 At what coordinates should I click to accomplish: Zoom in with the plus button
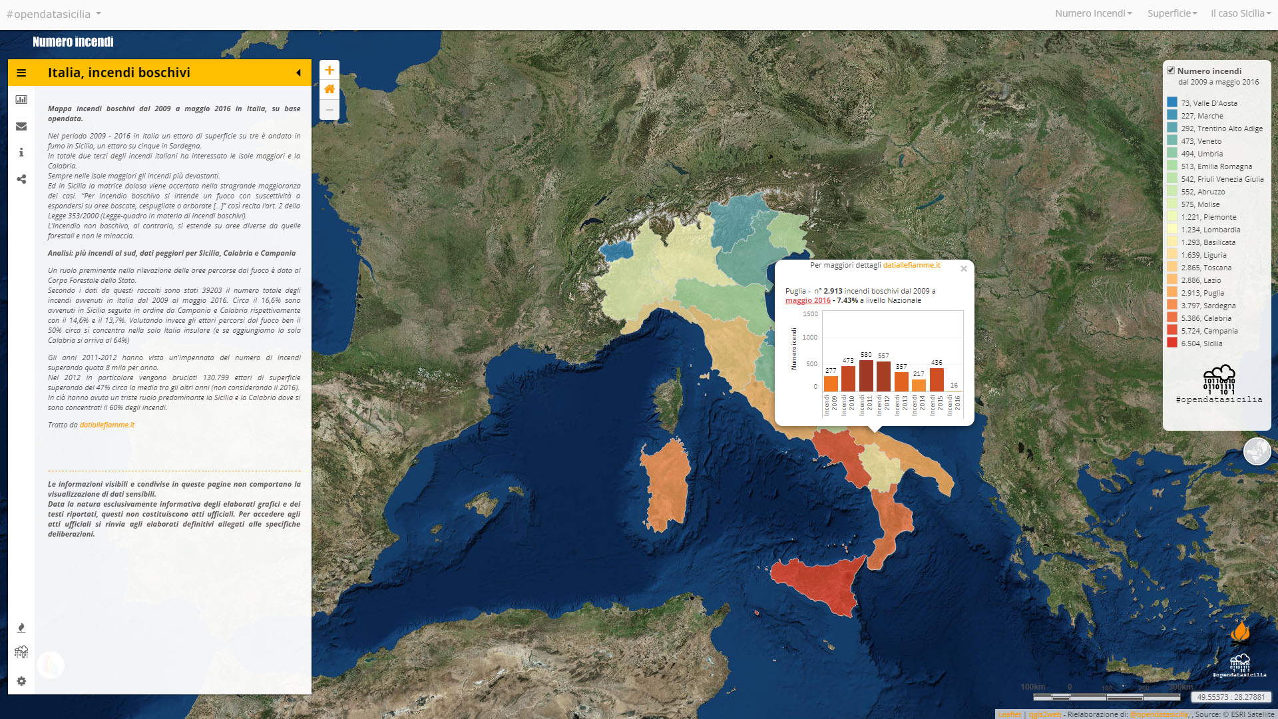click(329, 70)
